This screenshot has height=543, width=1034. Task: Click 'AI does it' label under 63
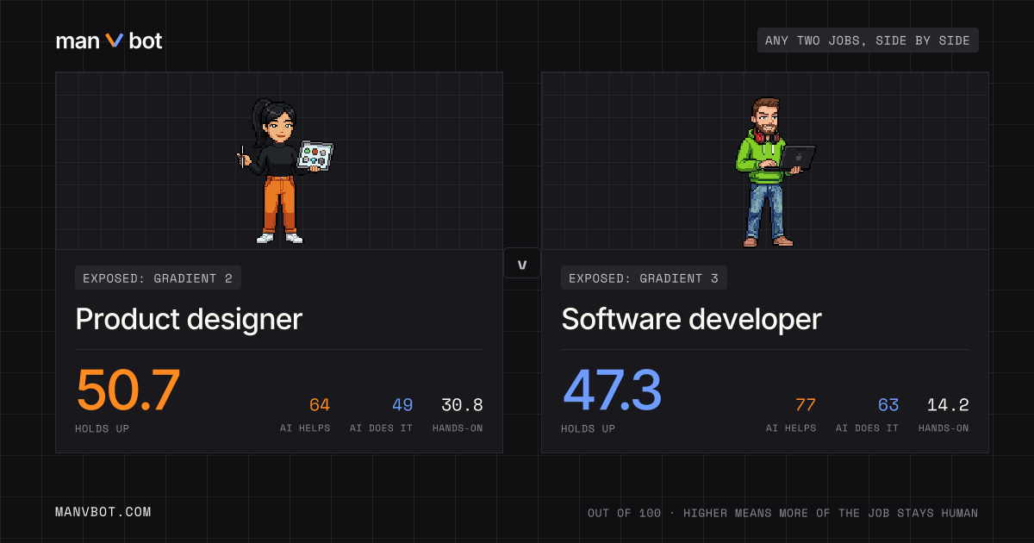point(867,428)
